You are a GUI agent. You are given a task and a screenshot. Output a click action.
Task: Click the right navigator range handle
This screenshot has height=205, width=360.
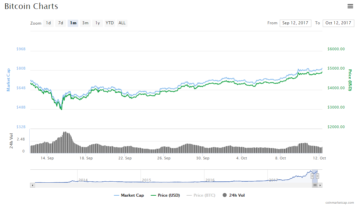[317, 176]
